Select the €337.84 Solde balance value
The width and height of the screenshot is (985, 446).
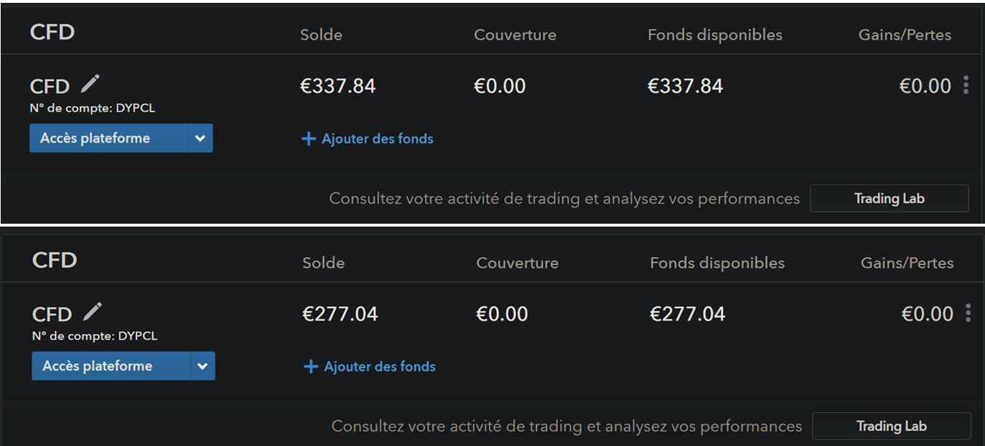point(337,86)
